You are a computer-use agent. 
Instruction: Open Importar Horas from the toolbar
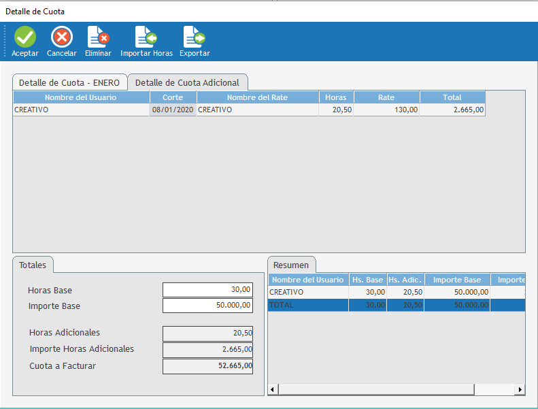pyautogui.click(x=146, y=37)
